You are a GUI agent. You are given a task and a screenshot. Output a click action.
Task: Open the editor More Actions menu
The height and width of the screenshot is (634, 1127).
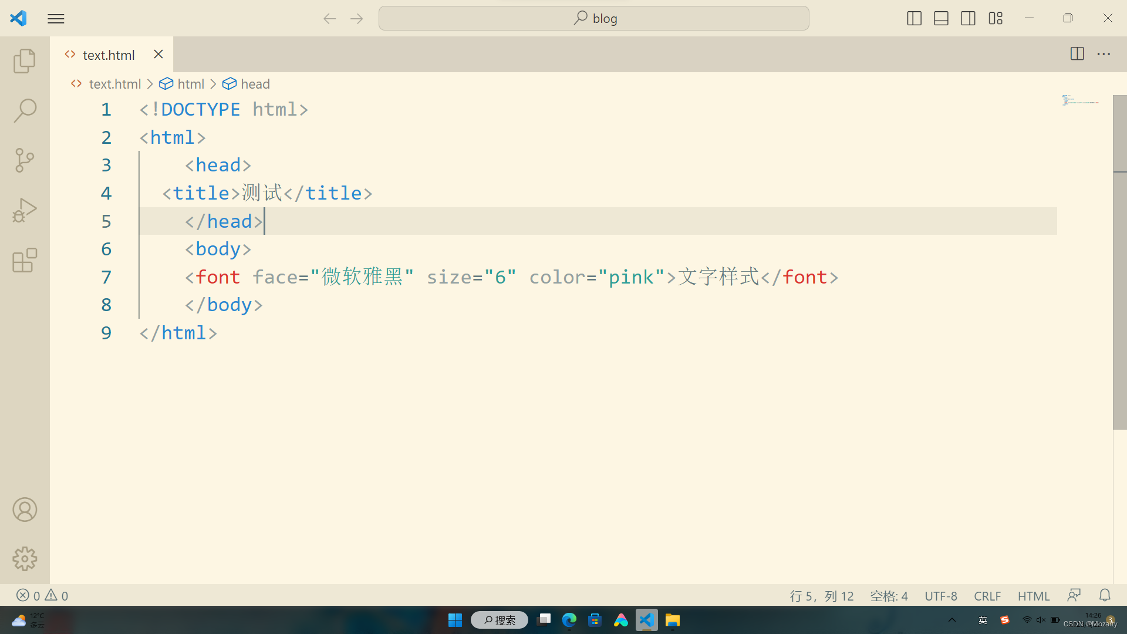[1104, 54]
